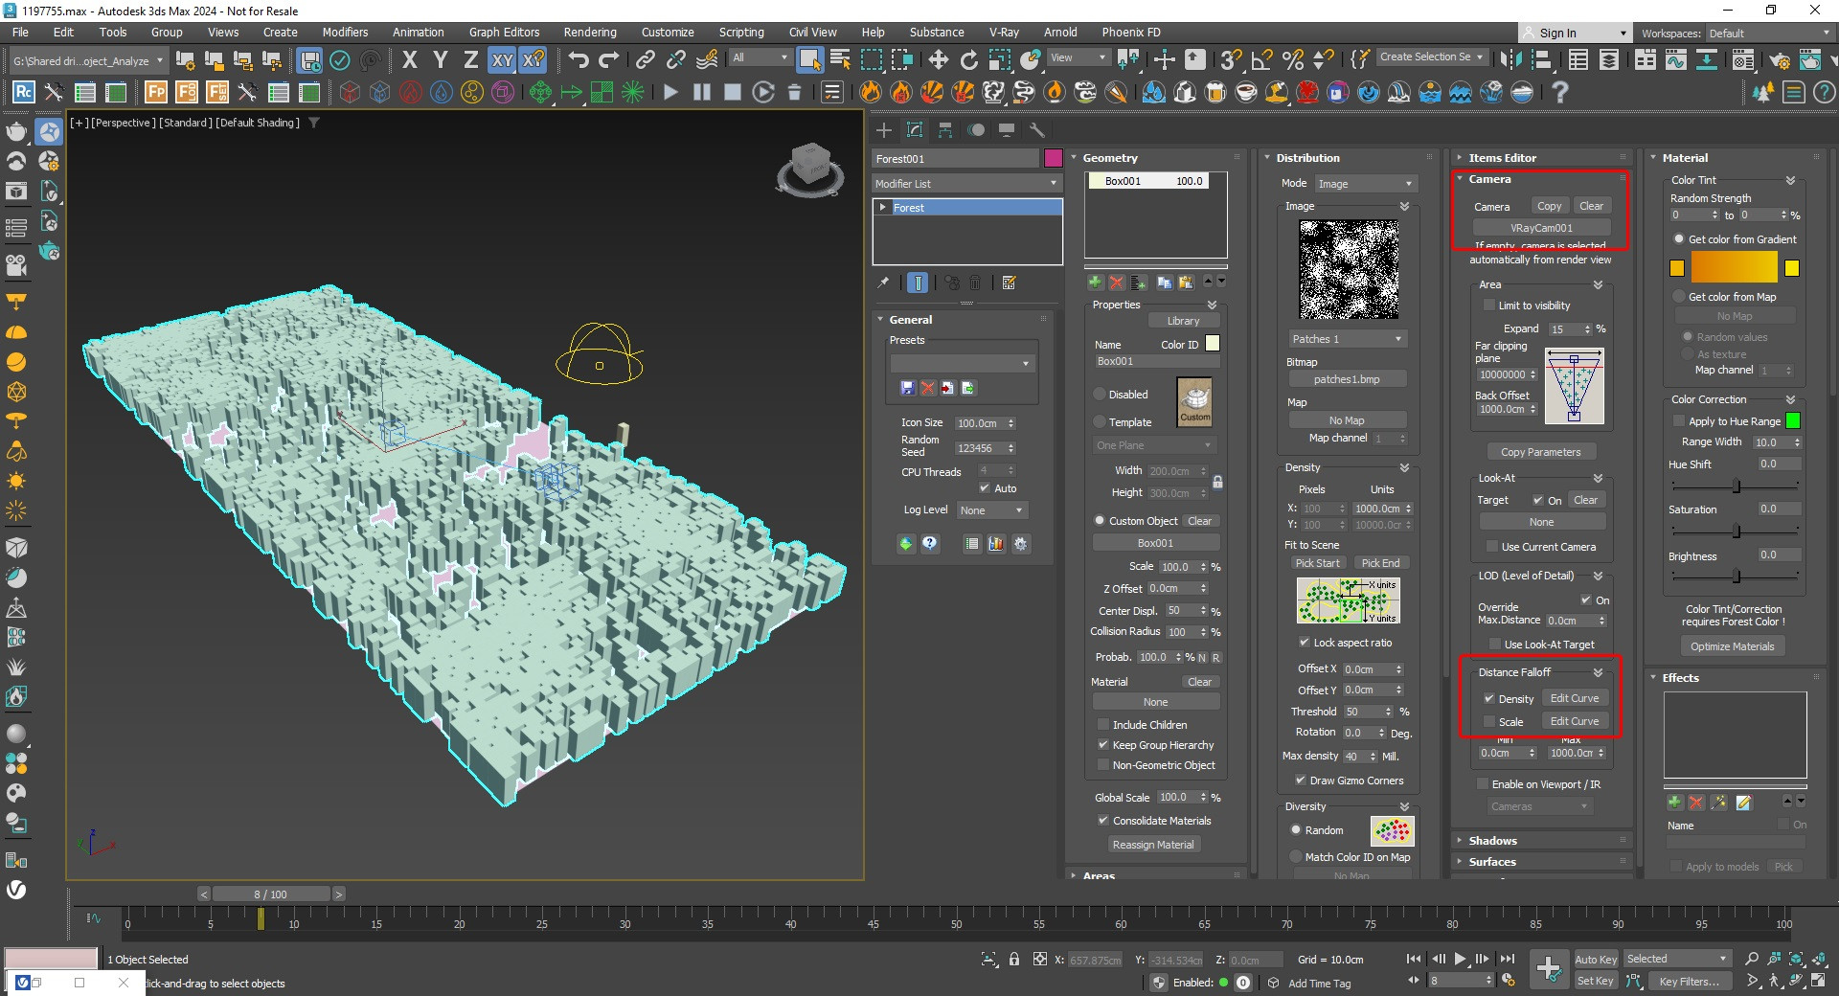Image resolution: width=1839 pixels, height=996 pixels.
Task: Activate the Select Object tool
Action: tap(810, 59)
